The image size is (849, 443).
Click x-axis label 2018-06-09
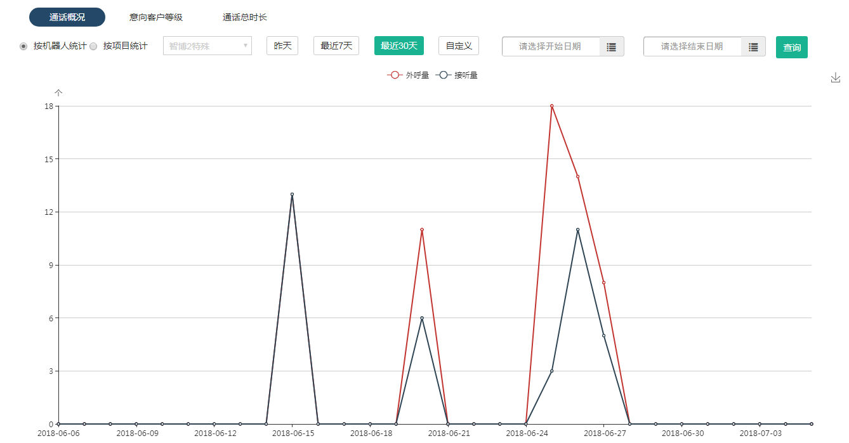pos(136,433)
